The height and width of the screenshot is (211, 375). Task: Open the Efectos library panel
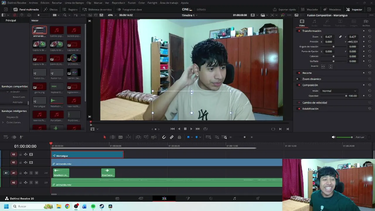[50, 9]
